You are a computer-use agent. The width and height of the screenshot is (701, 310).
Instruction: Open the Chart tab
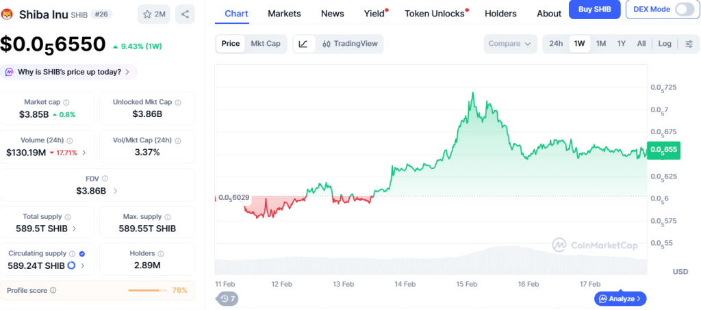coord(236,14)
